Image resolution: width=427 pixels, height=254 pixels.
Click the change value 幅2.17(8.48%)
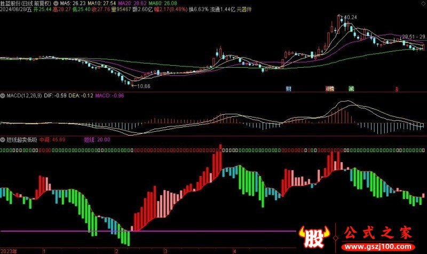171,9
